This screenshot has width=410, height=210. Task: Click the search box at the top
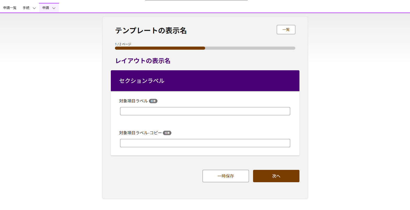click(196, 1)
